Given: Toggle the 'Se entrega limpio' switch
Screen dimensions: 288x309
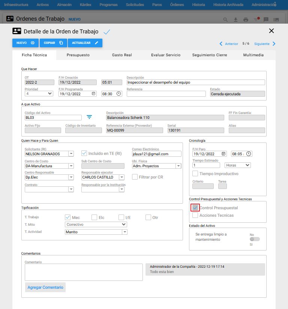Looking at the screenshot, I should point(255,239).
